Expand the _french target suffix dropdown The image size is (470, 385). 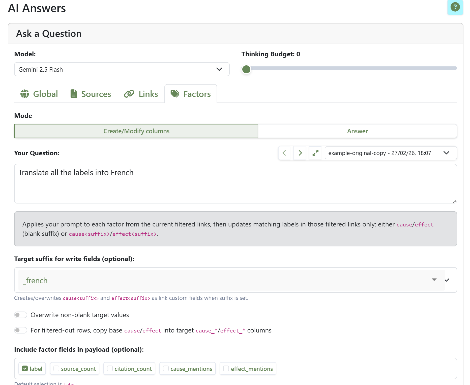[x=434, y=280]
